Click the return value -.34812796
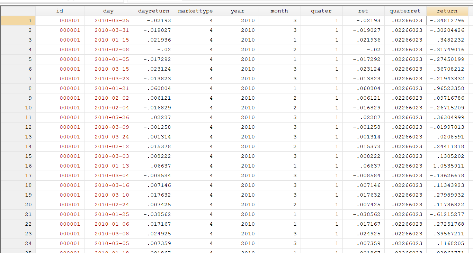This screenshot has width=473, height=253. pyautogui.click(x=447, y=20)
